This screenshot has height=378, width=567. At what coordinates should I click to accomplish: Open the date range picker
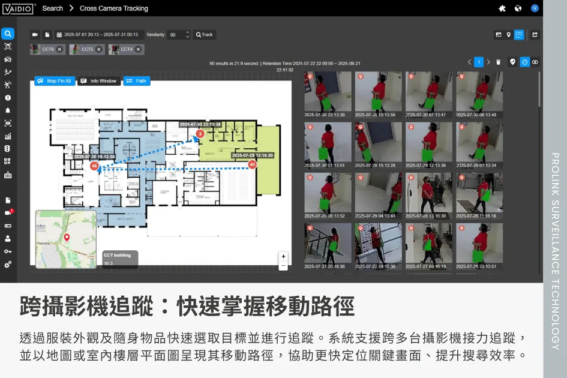(x=98, y=35)
